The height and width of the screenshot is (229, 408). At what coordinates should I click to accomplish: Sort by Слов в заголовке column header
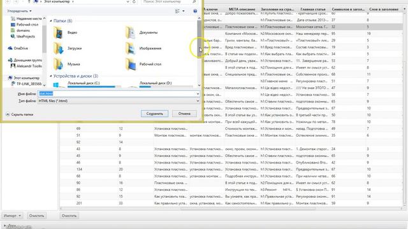pos(384,9)
